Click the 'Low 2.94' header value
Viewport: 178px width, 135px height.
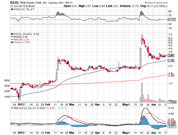pos(99,6)
